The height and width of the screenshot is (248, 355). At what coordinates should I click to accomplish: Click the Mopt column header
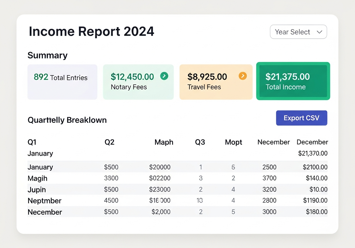(x=234, y=142)
